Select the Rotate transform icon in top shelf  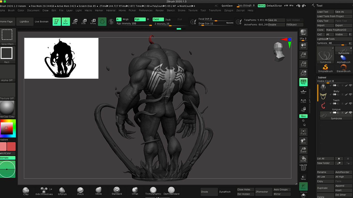(93, 22)
